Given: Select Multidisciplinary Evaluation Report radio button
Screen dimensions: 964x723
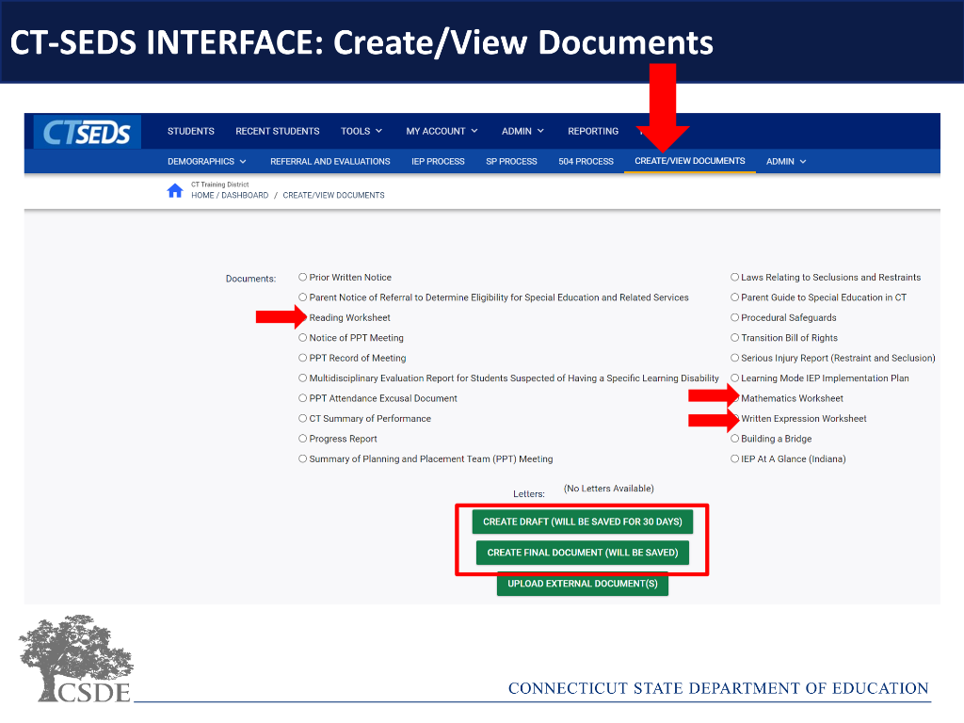Looking at the screenshot, I should point(302,378).
